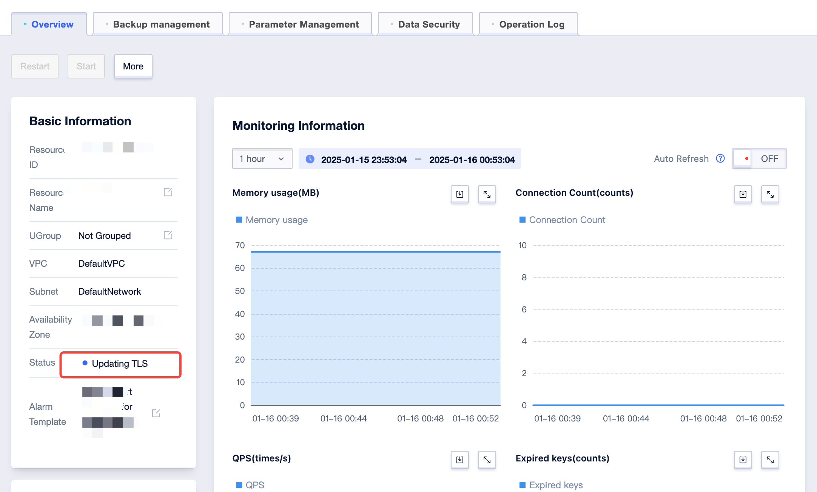
Task: Click the Start button
Action: click(86, 66)
